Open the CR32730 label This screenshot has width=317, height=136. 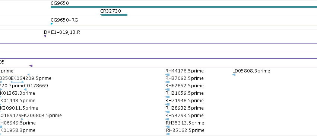click(x=111, y=11)
